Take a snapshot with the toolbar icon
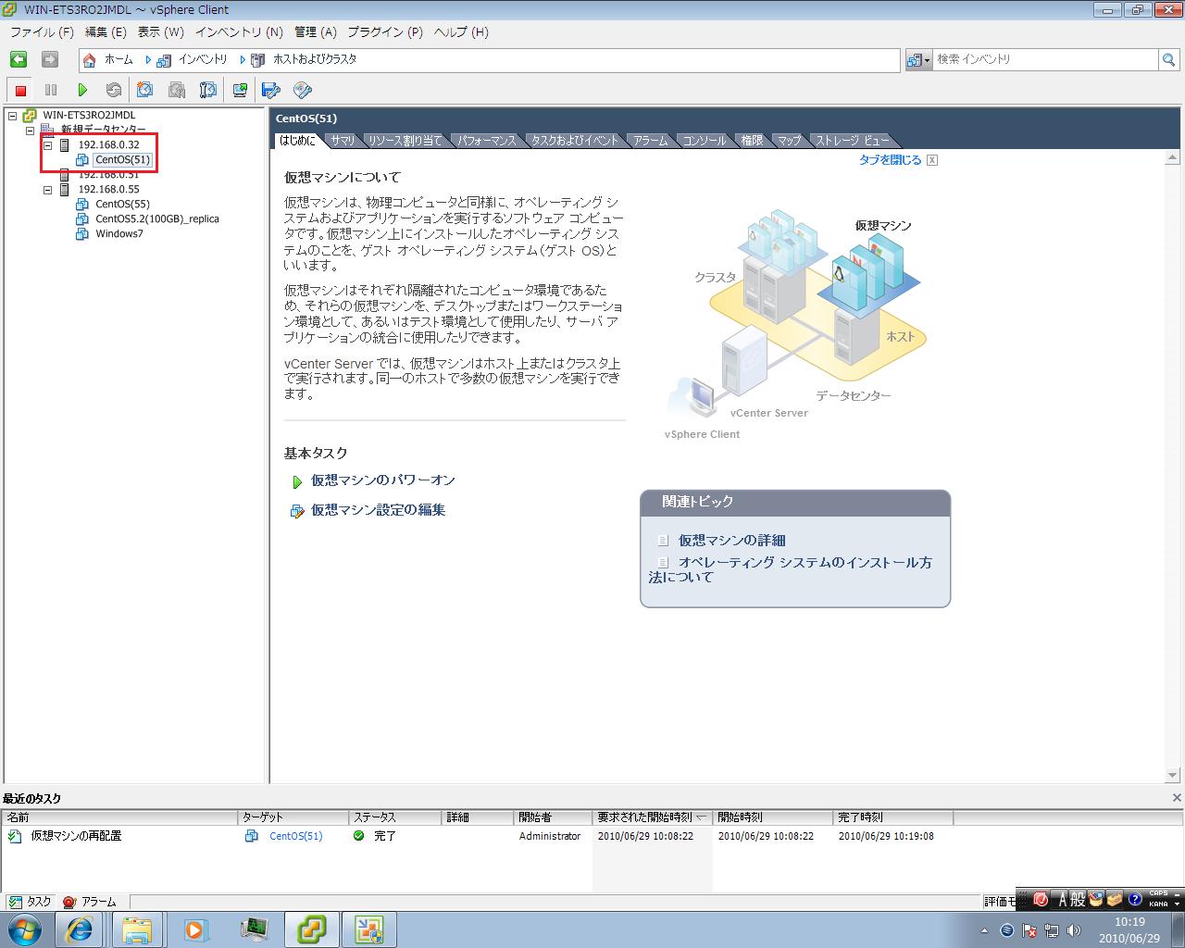 click(145, 90)
